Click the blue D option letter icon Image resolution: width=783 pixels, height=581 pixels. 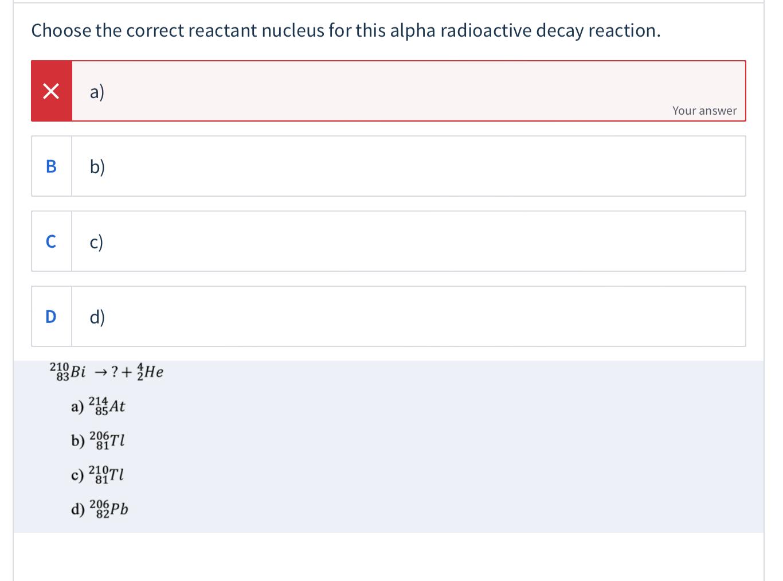pyautogui.click(x=50, y=316)
